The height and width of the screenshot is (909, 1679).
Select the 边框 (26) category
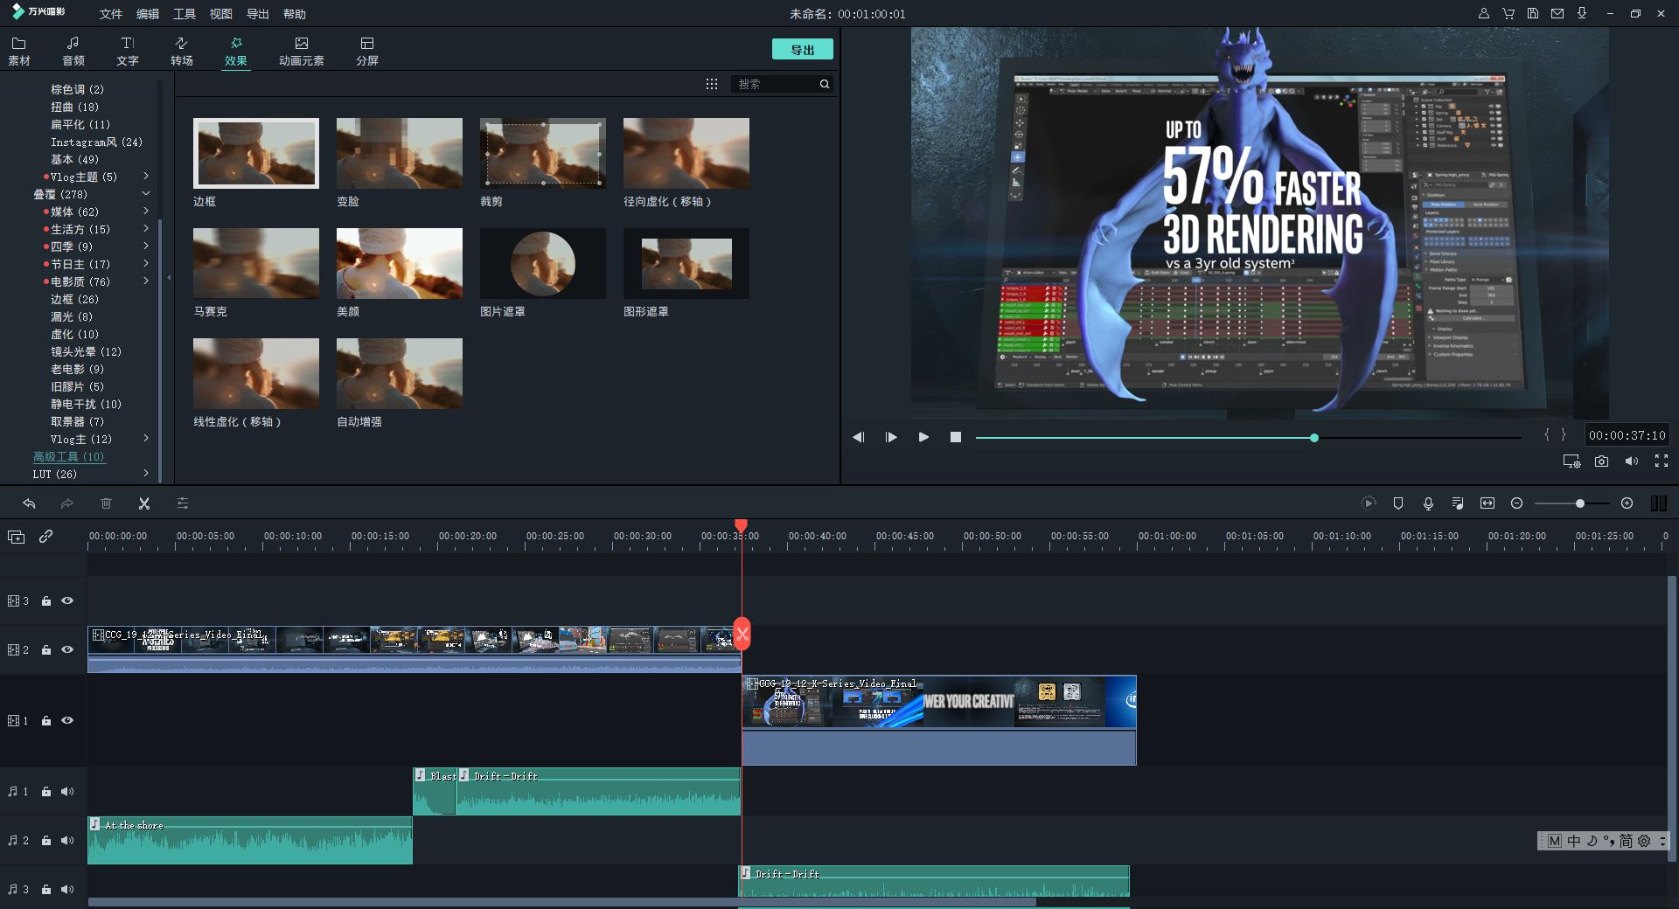click(x=74, y=299)
